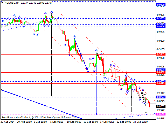This screenshot has width=166, height=124.
Task: Click the up fractal arrow above the 10 Sep peak
Action: (x=74, y=36)
